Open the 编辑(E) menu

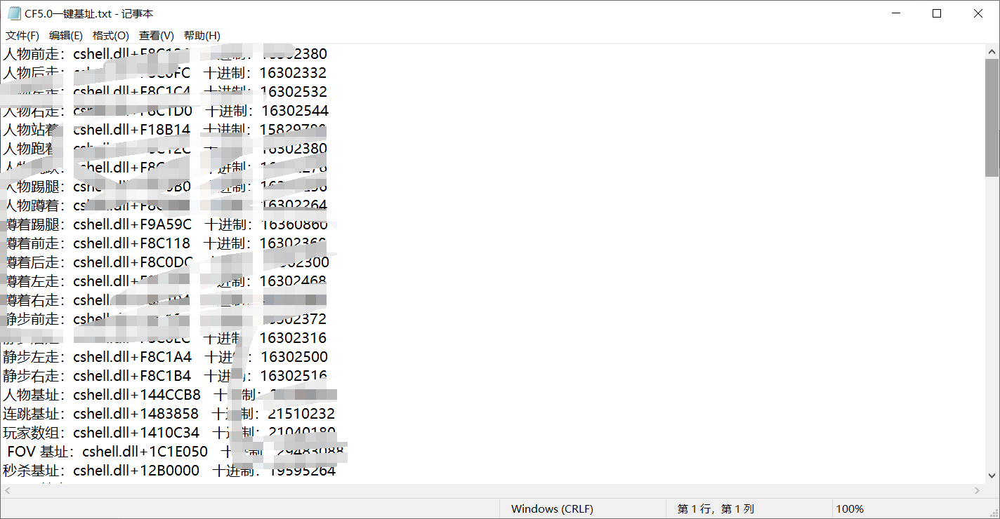[66, 35]
